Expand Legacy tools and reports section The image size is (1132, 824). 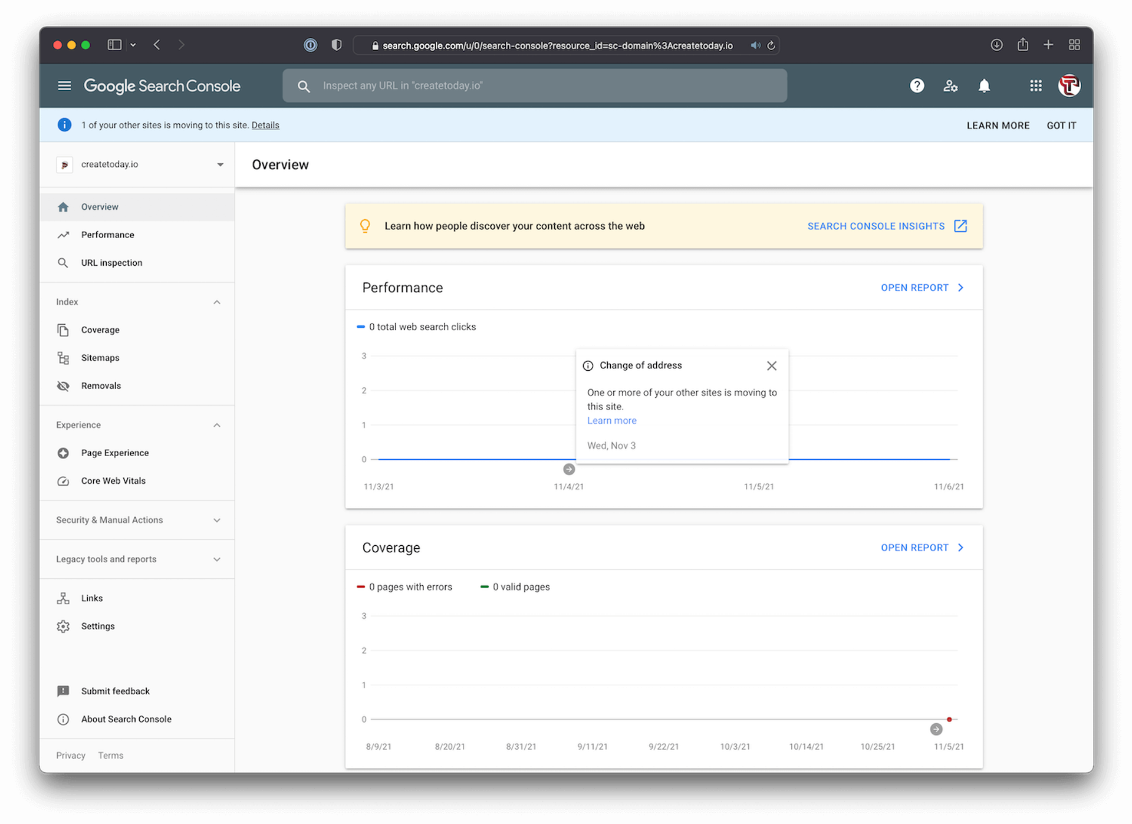[216, 559]
